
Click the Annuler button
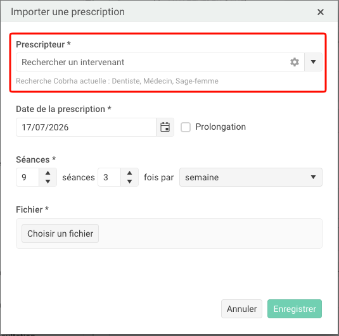(241, 309)
